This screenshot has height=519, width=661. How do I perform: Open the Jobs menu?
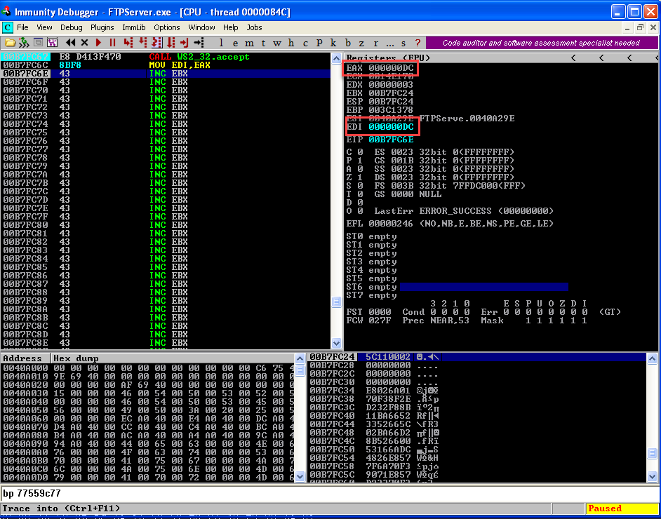(254, 28)
